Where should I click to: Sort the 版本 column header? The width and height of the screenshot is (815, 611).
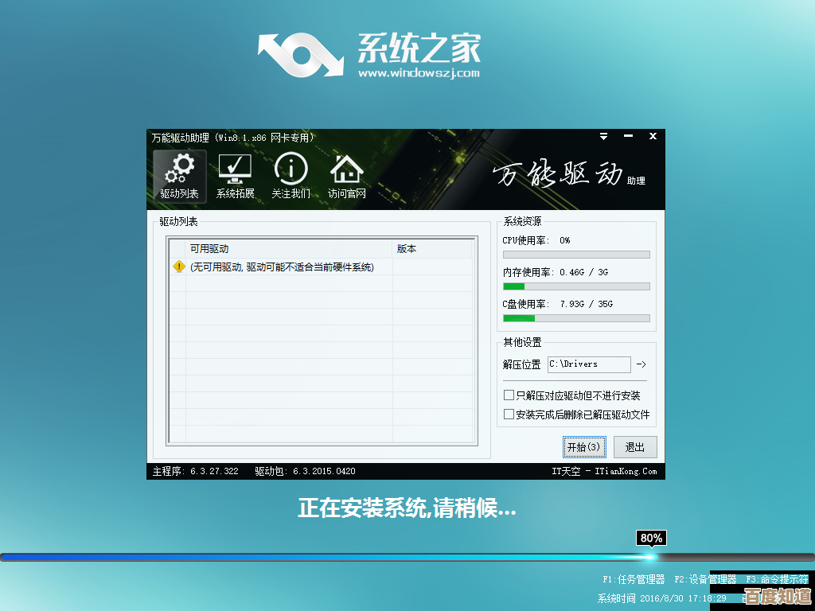point(406,248)
